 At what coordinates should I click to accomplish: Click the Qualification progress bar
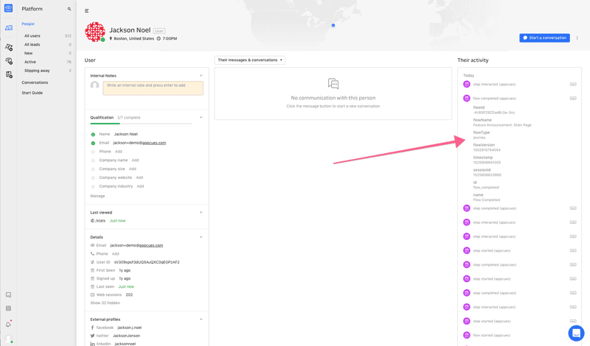click(x=140, y=124)
